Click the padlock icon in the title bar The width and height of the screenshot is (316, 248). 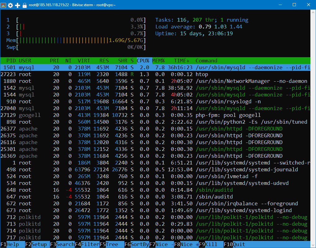tap(24, 5)
